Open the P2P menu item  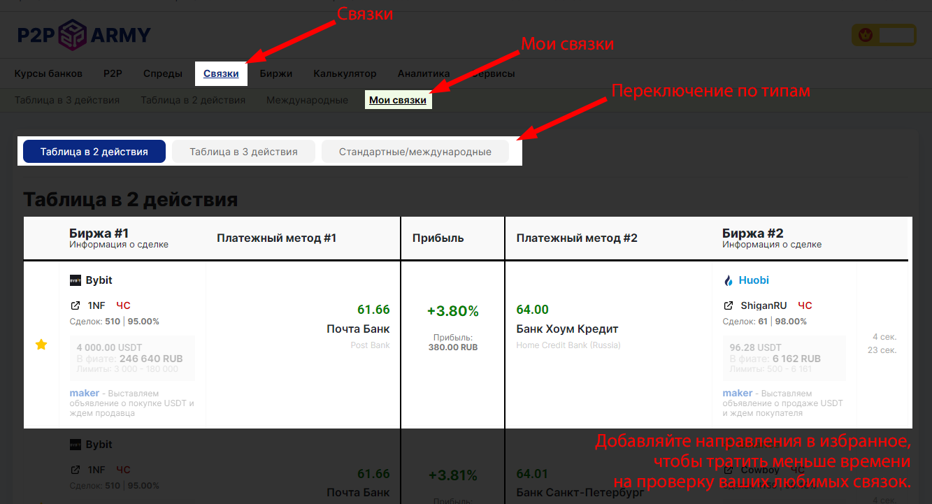[x=113, y=73]
